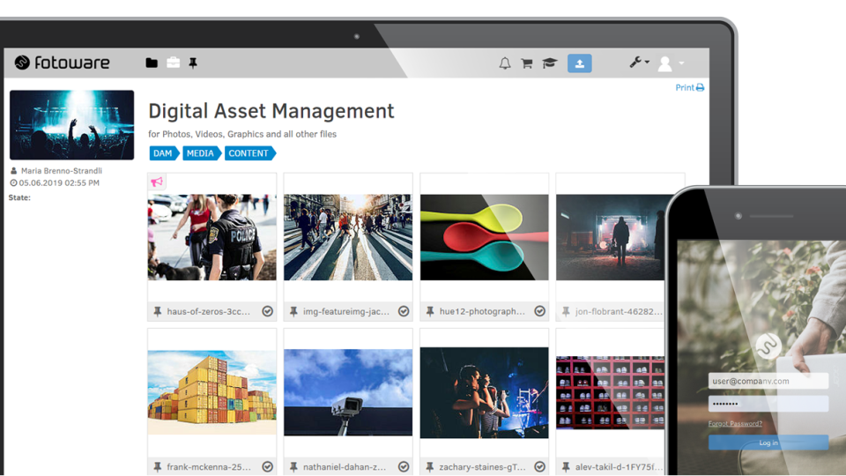Screen dimensions: 846x476
Task: Open the colored spoons photo thumbnail
Action: [x=484, y=237]
